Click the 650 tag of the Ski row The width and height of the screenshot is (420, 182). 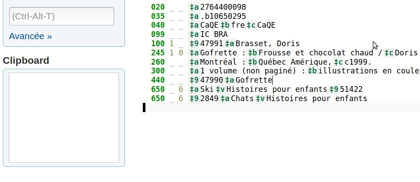click(x=158, y=89)
